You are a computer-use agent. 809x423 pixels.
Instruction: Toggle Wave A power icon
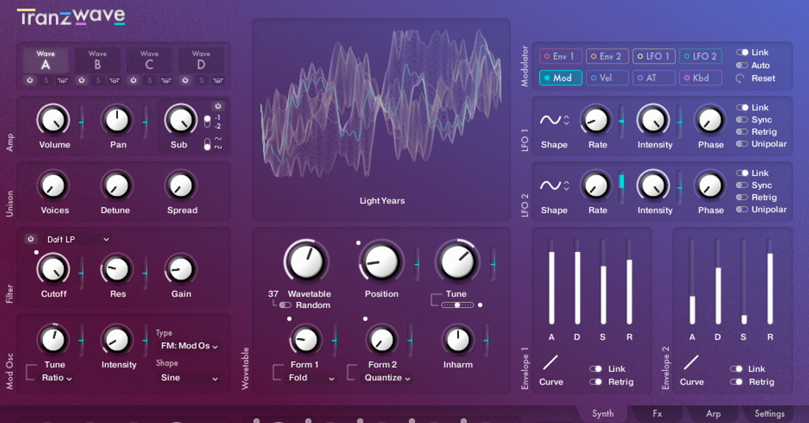click(30, 80)
